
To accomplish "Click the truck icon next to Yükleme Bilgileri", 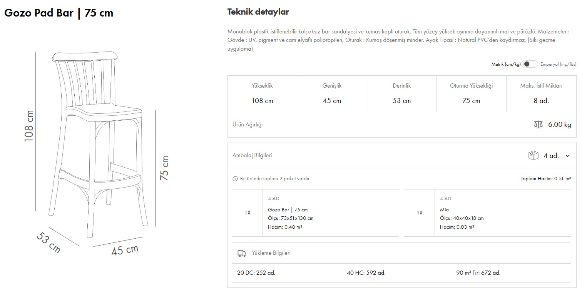I will tap(242, 253).
